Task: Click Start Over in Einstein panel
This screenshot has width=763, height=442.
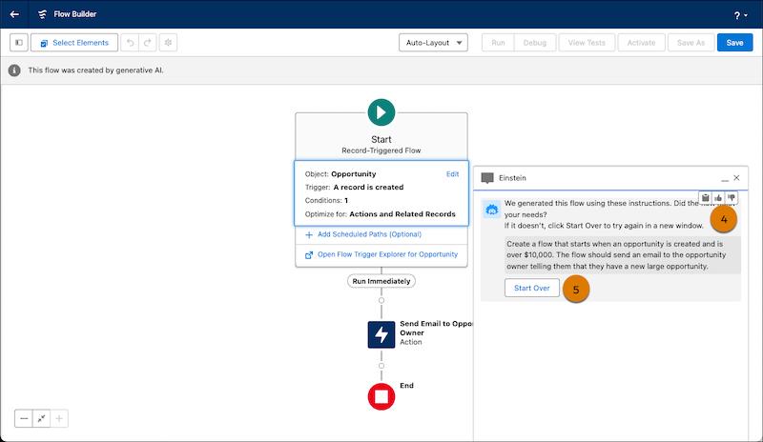Action: (531, 289)
